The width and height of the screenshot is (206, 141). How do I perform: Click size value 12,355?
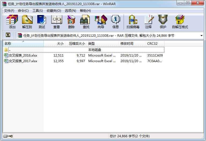(x=58, y=61)
